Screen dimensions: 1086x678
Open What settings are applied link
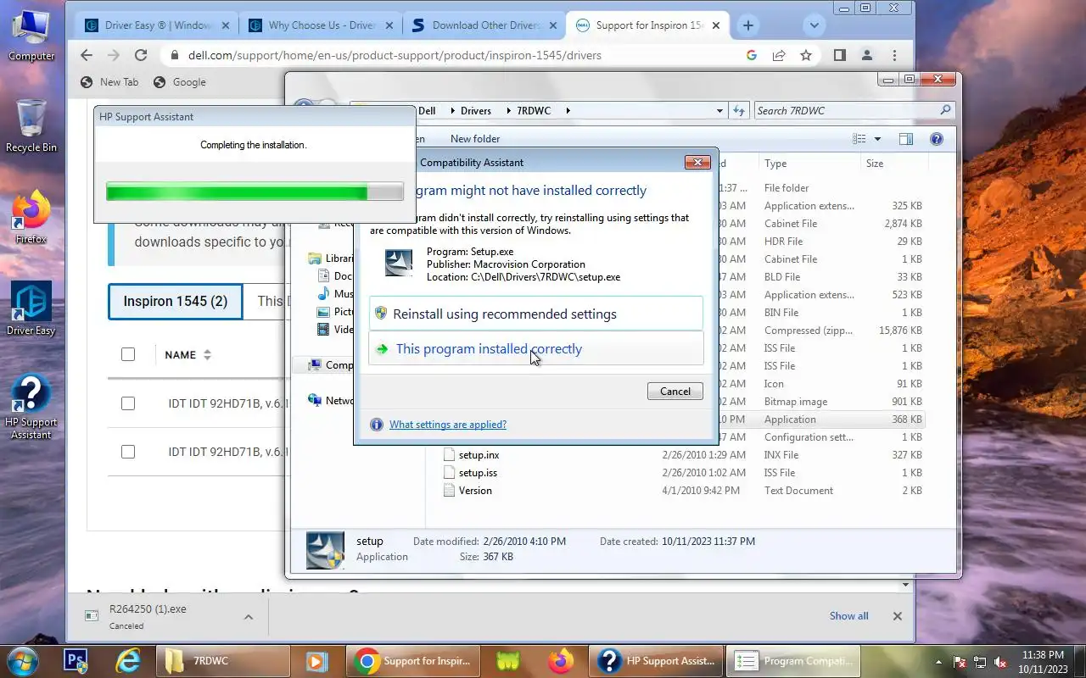448,425
